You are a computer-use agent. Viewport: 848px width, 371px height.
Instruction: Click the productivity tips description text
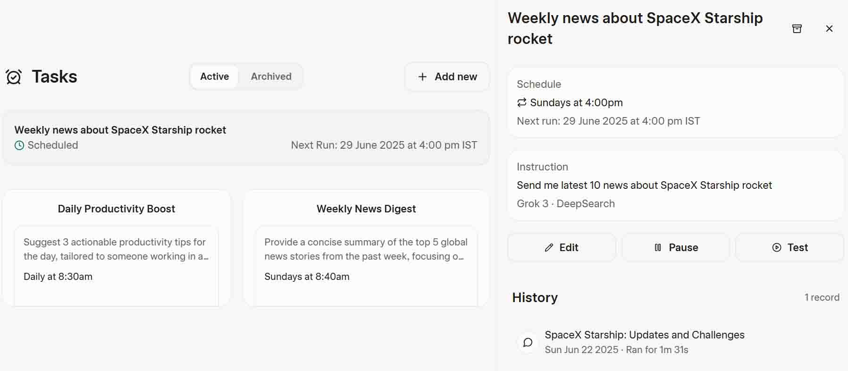point(116,249)
